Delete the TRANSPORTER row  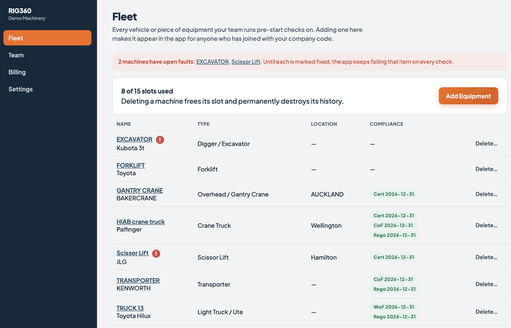(x=486, y=284)
